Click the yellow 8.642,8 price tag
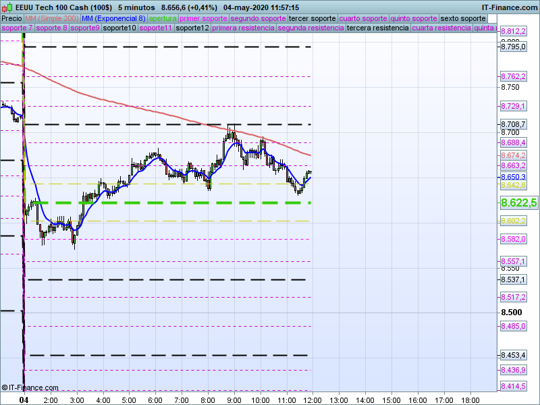 [x=513, y=185]
